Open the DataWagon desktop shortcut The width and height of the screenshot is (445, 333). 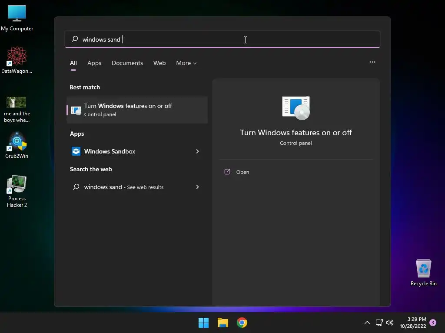click(x=17, y=60)
